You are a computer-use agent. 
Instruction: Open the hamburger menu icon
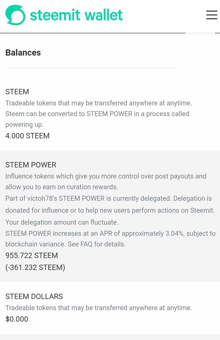(211, 15)
